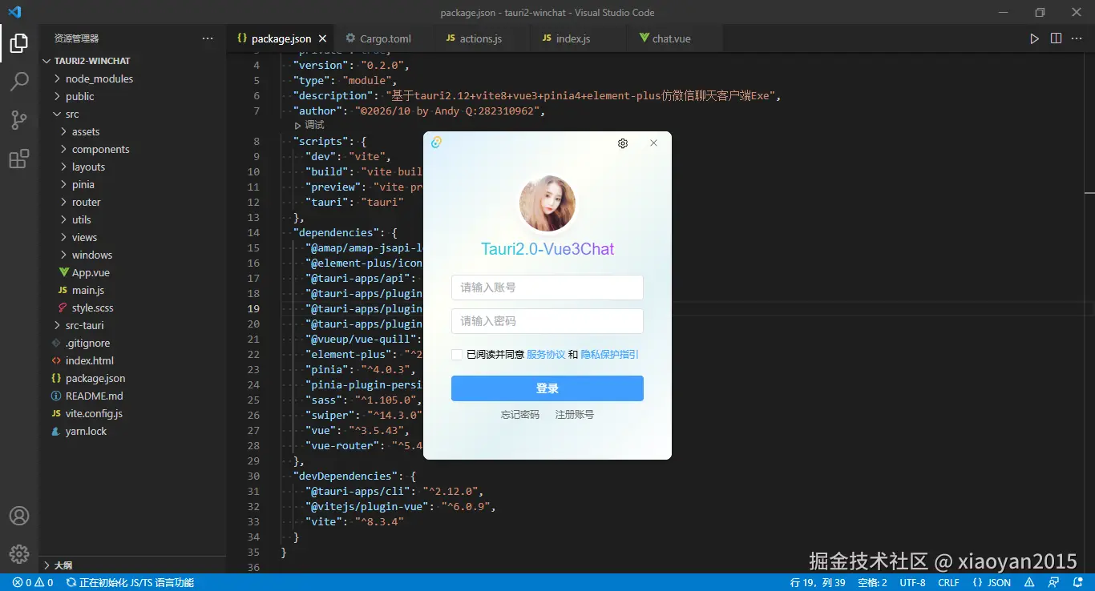Screen dimensions: 1095x591
Task: Open editor More Actions ellipsis
Action: (x=1077, y=38)
